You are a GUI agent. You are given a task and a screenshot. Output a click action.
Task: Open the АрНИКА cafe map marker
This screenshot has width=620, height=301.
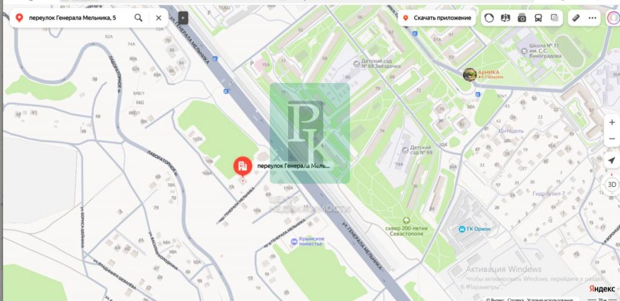(x=470, y=74)
